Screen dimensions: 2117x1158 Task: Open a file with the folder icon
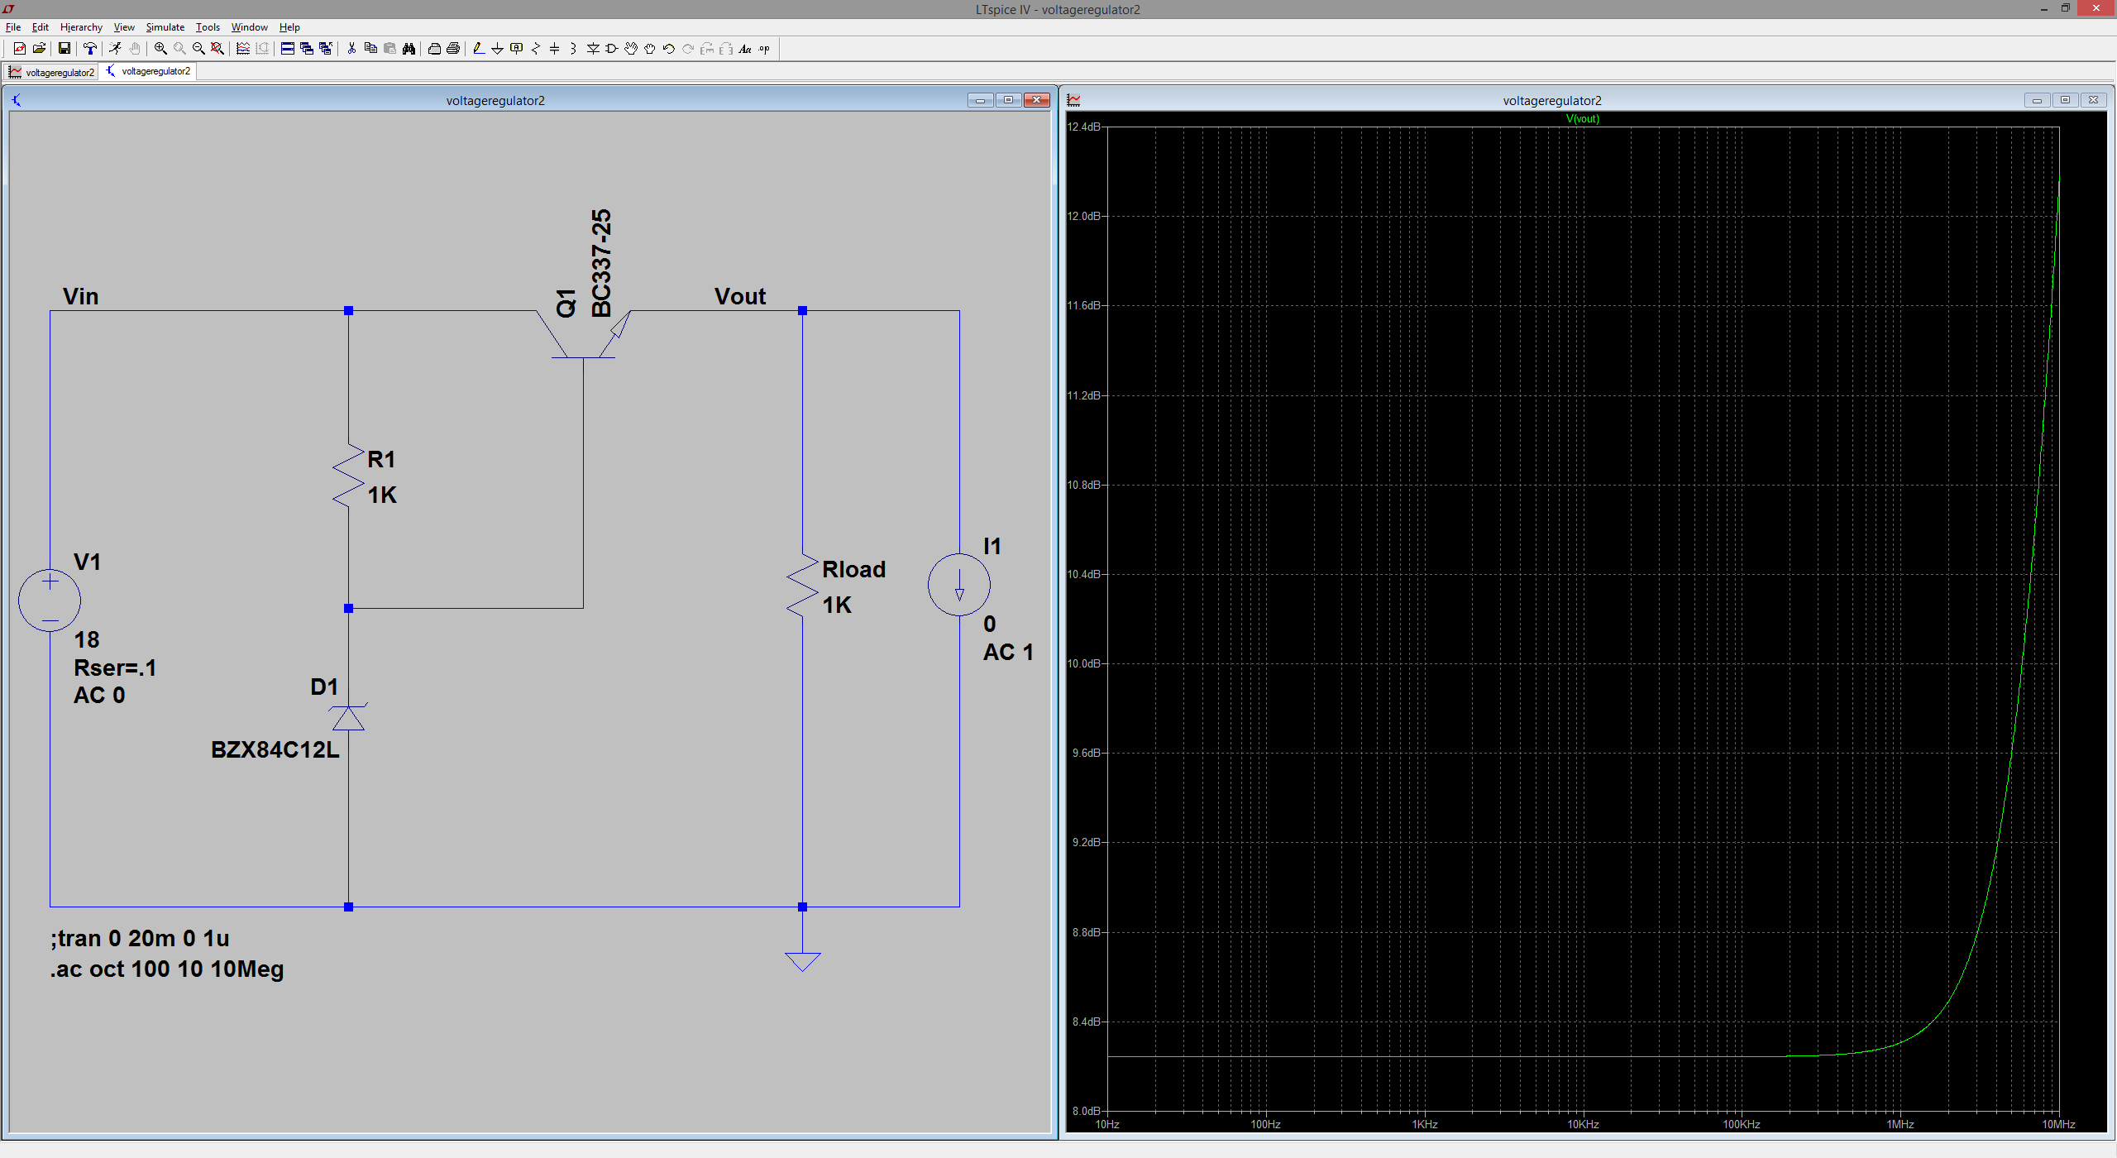coord(39,49)
